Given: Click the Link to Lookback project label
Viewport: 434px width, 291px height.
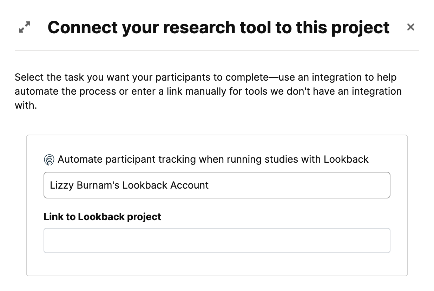Looking at the screenshot, I should [102, 217].
